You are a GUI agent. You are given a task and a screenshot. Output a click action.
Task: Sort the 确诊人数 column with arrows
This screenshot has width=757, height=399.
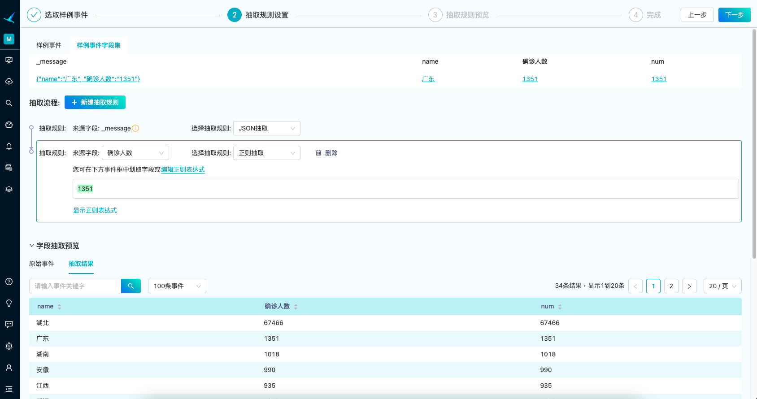point(296,307)
